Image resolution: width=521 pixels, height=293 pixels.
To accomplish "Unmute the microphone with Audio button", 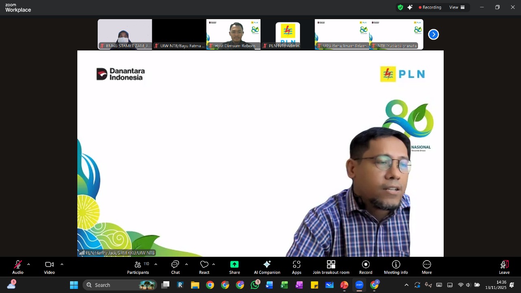I will pyautogui.click(x=18, y=267).
